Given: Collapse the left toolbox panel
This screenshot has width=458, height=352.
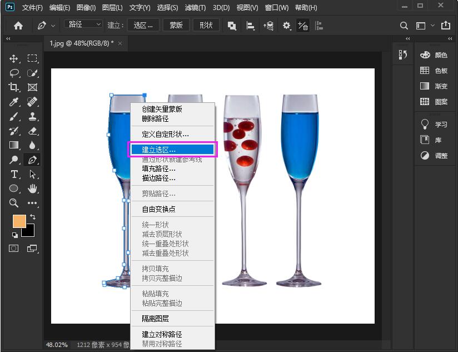Looking at the screenshot, I should (x=8, y=38).
